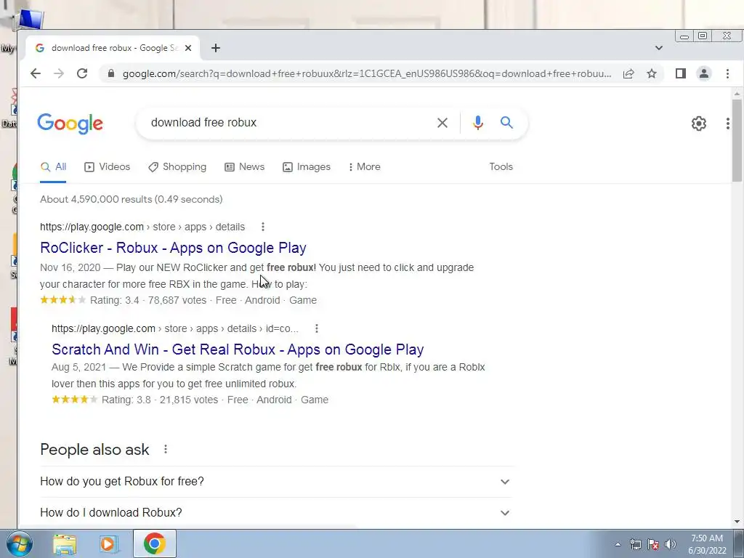The image size is (744, 558).
Task: Click the padlock site info icon
Action: [x=111, y=73]
